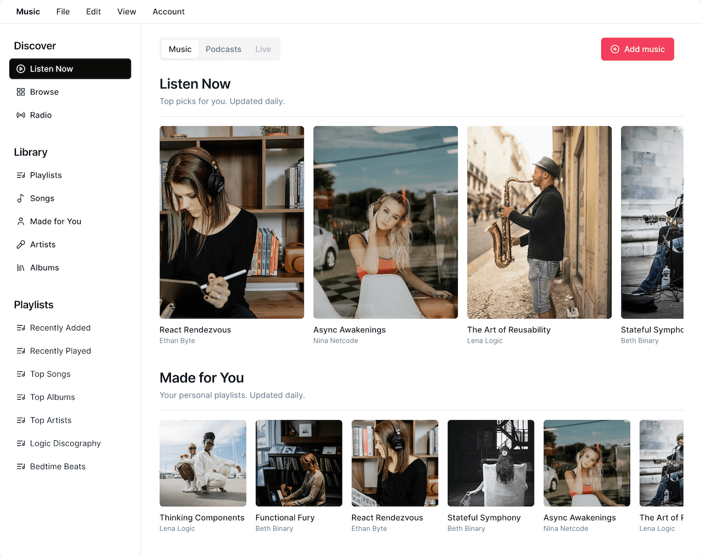Open the Account menu
702x556 pixels.
click(x=168, y=12)
